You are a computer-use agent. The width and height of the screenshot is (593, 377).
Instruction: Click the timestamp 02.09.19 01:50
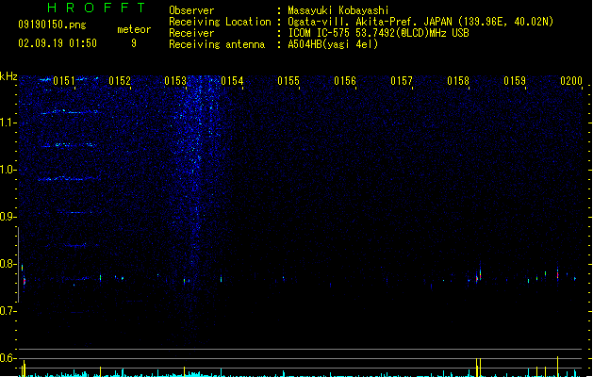(x=58, y=43)
